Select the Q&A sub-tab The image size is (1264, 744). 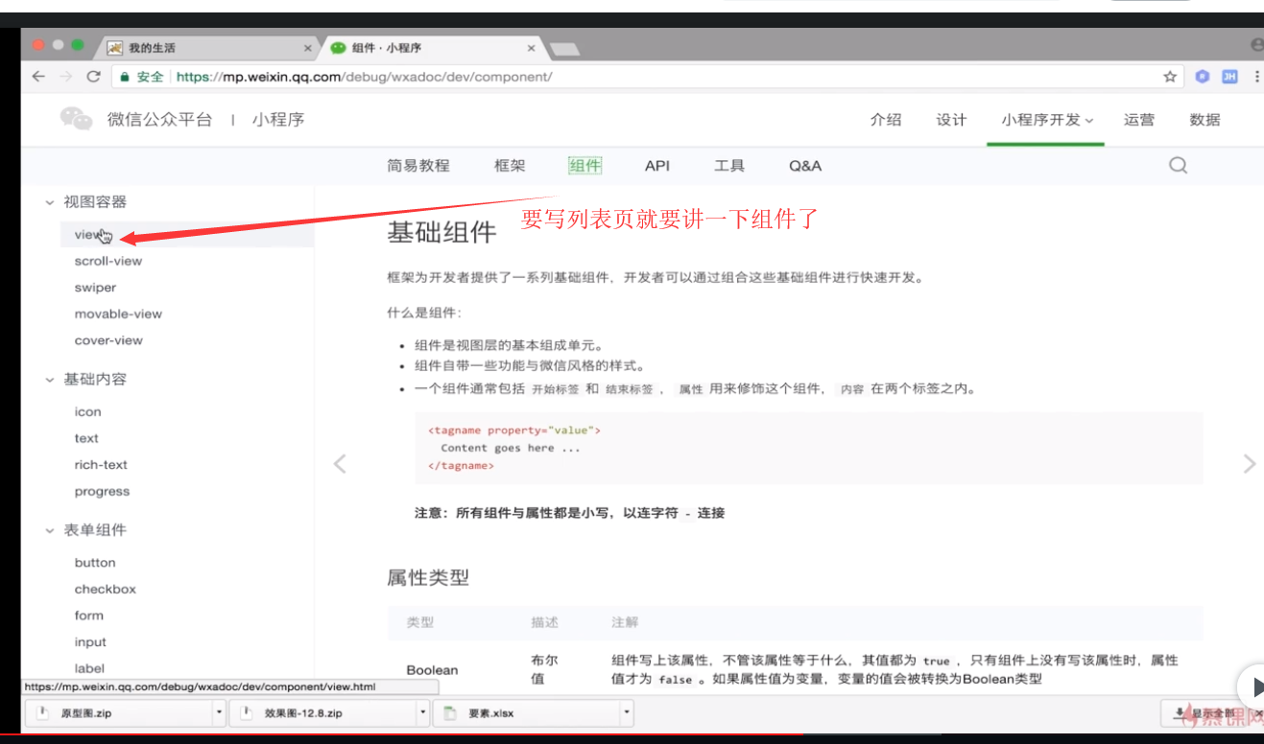coord(805,165)
